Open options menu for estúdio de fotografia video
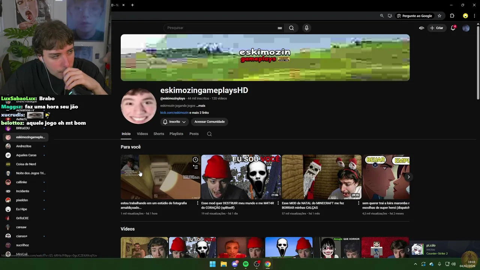The image size is (480, 270). (198, 203)
